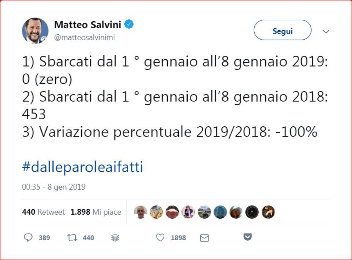Open the tweet author's profile picture
The image size is (352, 260).
(35, 30)
